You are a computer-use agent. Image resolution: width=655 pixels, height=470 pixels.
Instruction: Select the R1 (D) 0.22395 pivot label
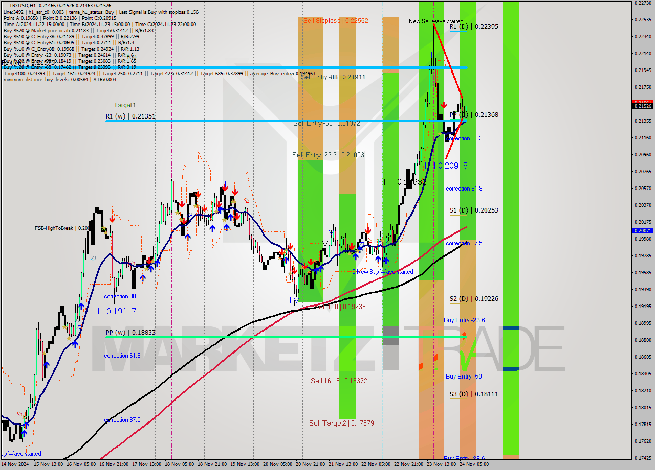click(x=474, y=27)
